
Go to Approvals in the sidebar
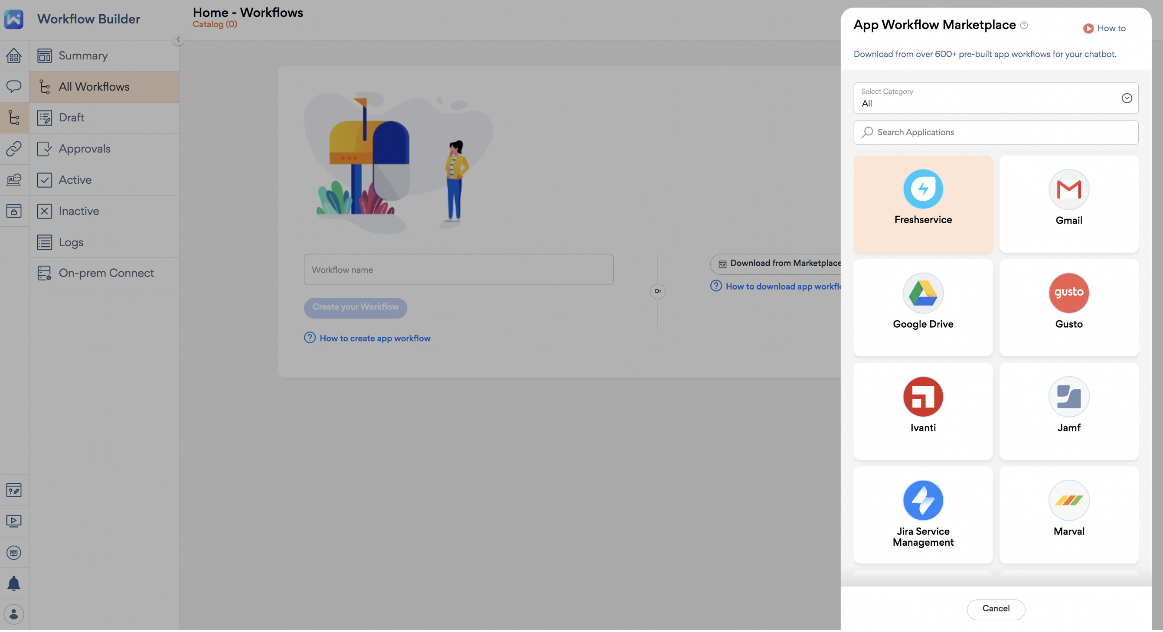(x=85, y=149)
